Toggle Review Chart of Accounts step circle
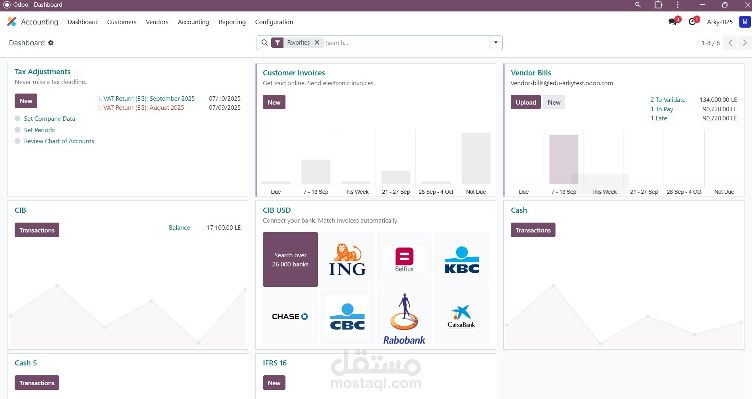The height and width of the screenshot is (399, 752). [17, 141]
